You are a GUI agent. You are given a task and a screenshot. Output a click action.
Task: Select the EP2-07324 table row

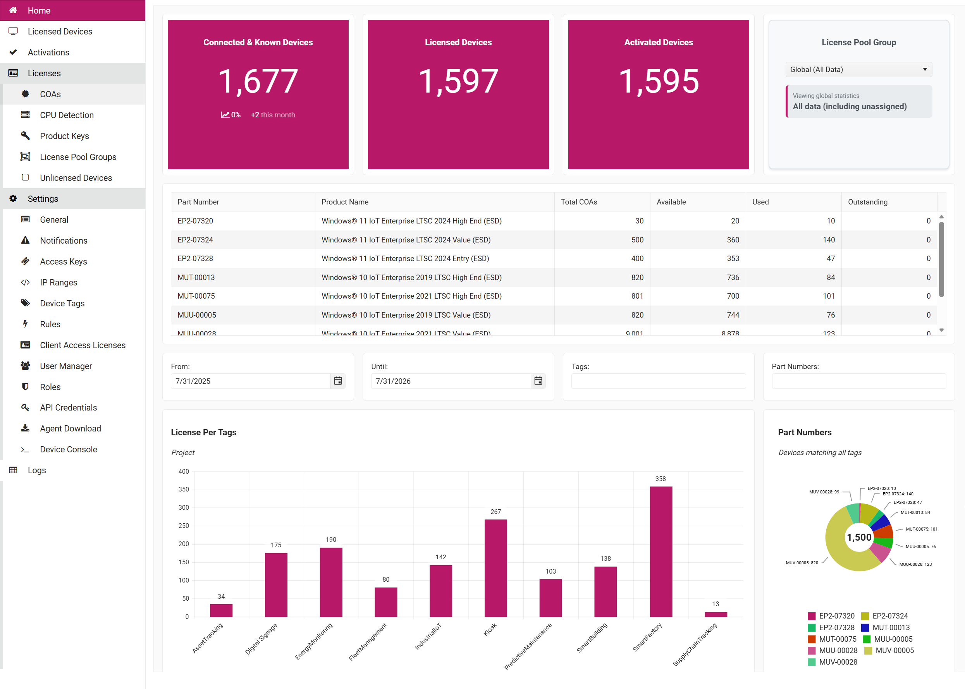[x=554, y=240]
